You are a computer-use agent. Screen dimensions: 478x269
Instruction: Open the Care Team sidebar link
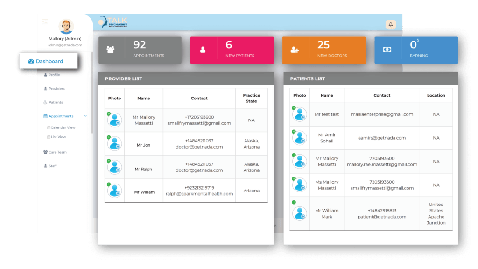click(x=57, y=152)
